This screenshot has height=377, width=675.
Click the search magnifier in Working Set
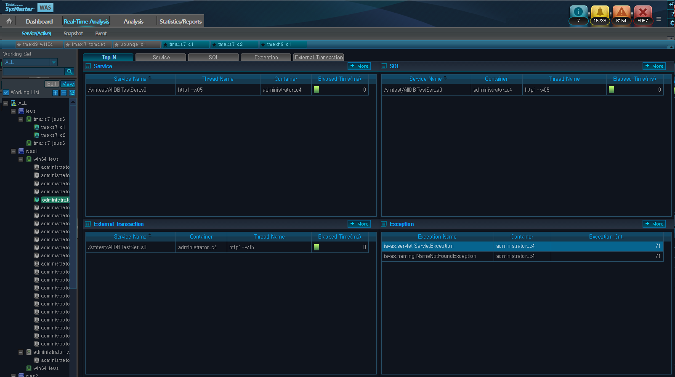[69, 72]
